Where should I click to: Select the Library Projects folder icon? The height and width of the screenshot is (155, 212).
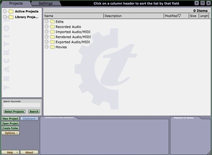click(x=11, y=17)
